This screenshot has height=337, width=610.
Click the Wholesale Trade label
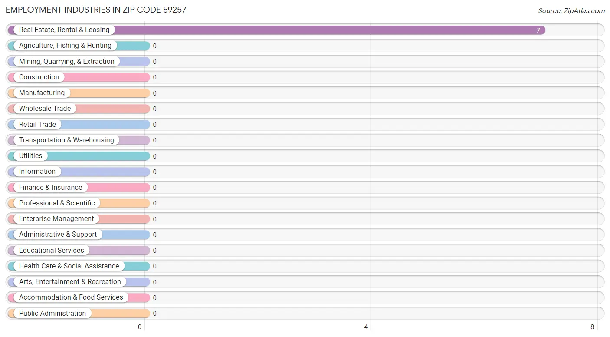(45, 109)
